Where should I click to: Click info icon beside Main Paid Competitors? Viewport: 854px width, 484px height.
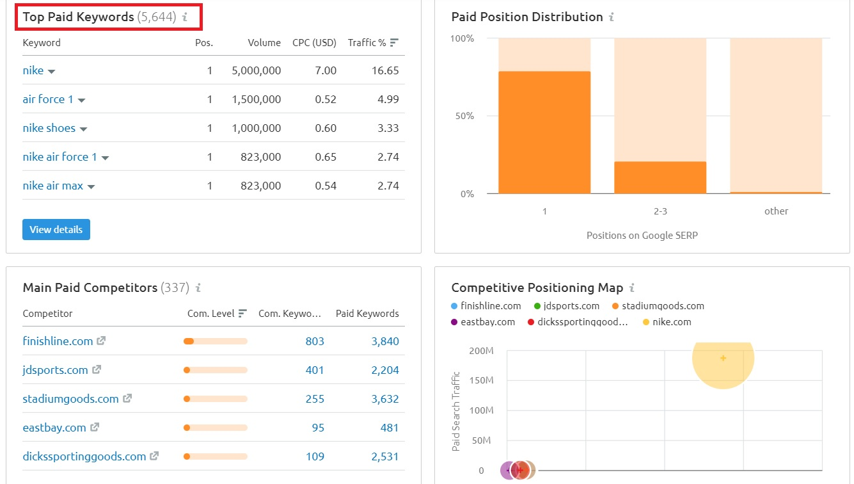pyautogui.click(x=198, y=288)
